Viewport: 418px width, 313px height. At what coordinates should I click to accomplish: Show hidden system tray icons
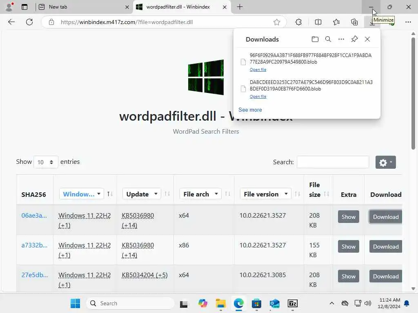tap(331, 303)
